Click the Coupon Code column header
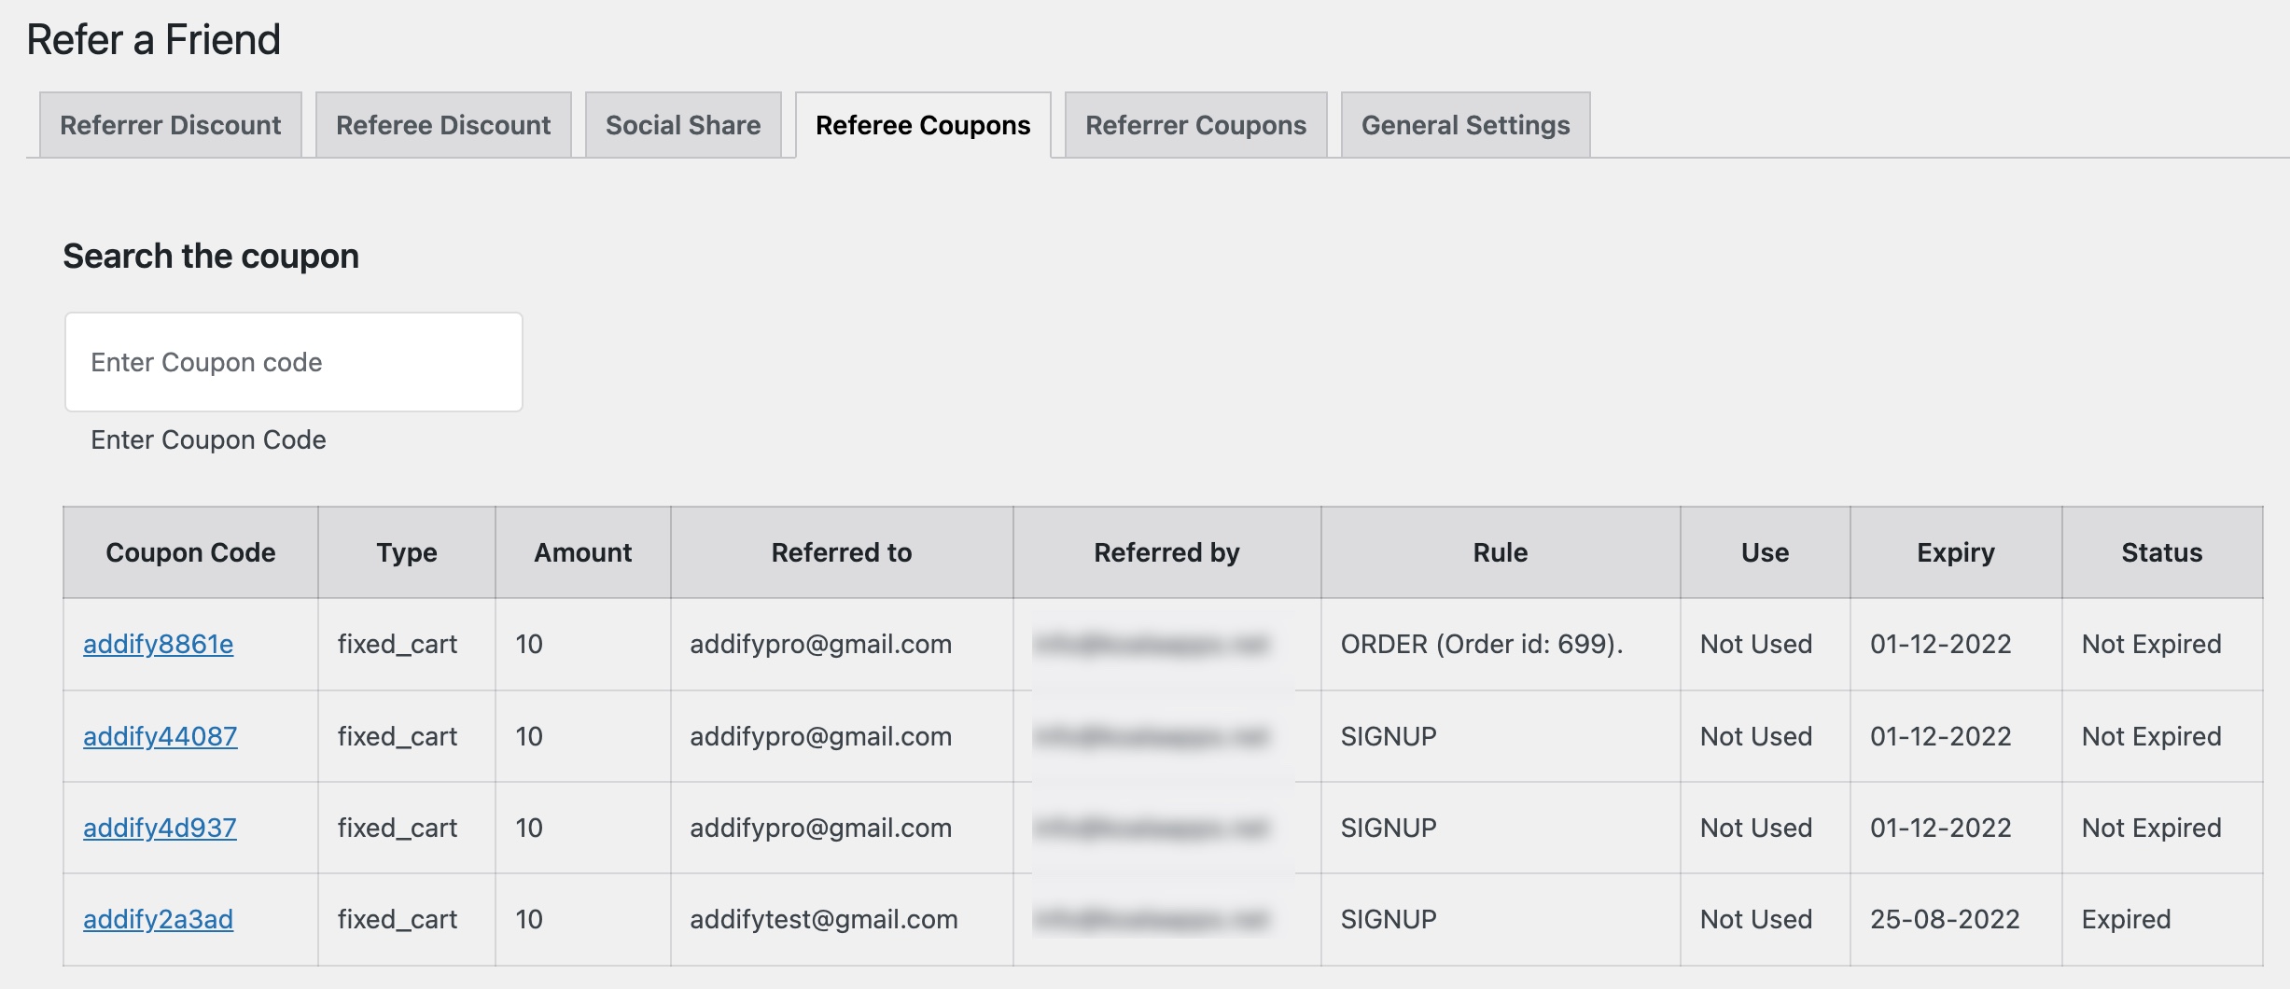Image resolution: width=2290 pixels, height=989 pixels. coord(190,551)
